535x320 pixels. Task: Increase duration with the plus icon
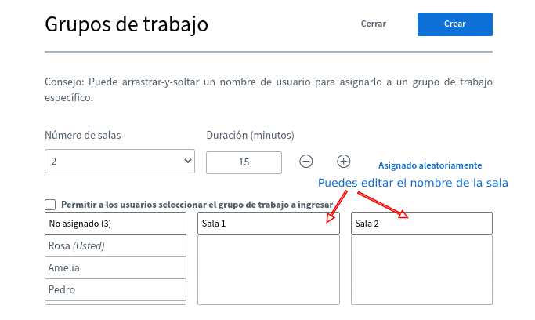point(343,161)
